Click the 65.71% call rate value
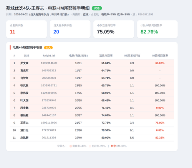The width and height of the screenshot is (192, 168). pyautogui.click(x=106, y=85)
